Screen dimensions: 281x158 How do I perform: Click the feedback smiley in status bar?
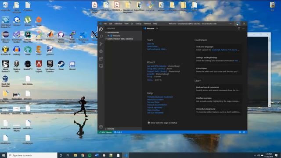pos(240,132)
